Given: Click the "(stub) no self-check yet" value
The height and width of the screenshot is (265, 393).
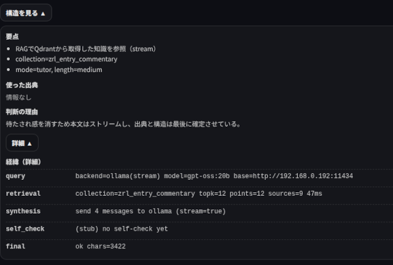Looking at the screenshot, I should (121, 229).
